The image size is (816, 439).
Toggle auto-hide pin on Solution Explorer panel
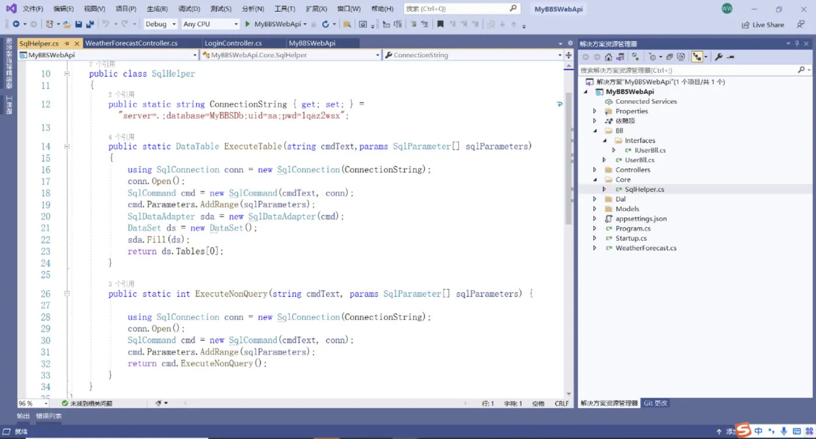797,44
